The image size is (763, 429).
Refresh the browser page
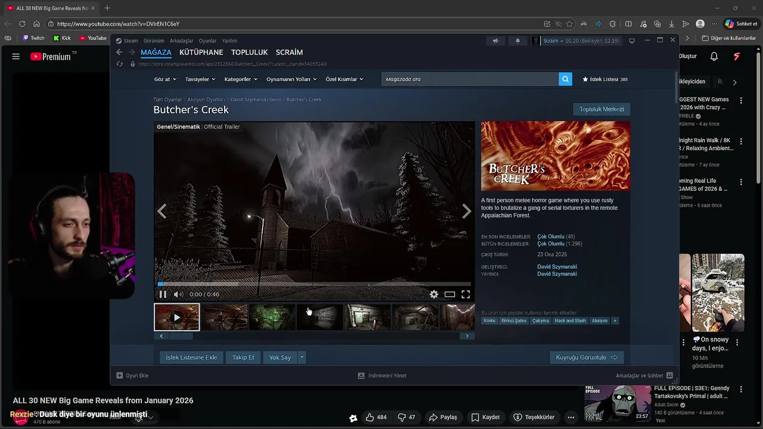pyautogui.click(x=22, y=24)
